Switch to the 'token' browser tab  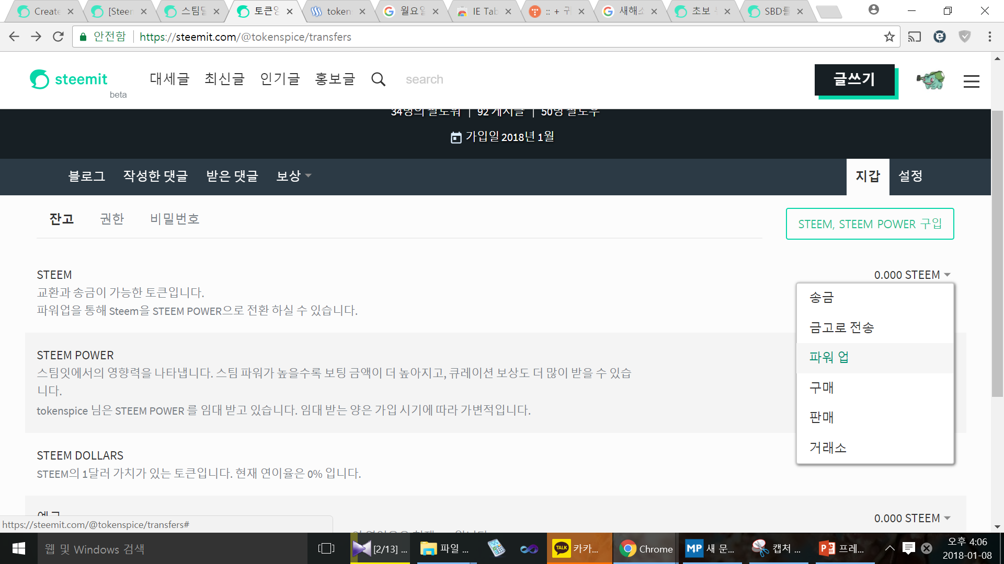(338, 11)
